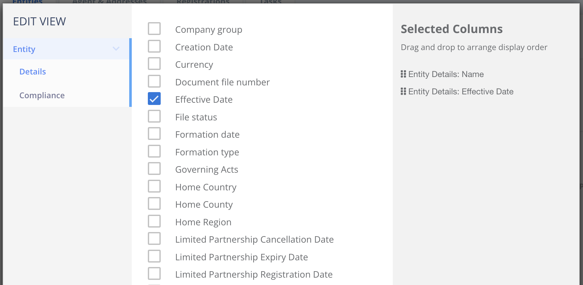
Task: Select the Home Region checkbox
Action: coord(154,221)
